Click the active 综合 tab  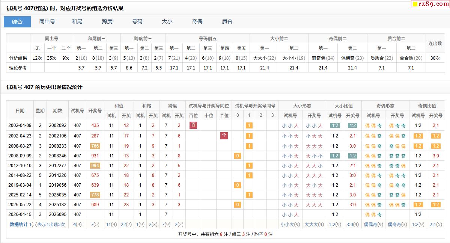[17, 21]
